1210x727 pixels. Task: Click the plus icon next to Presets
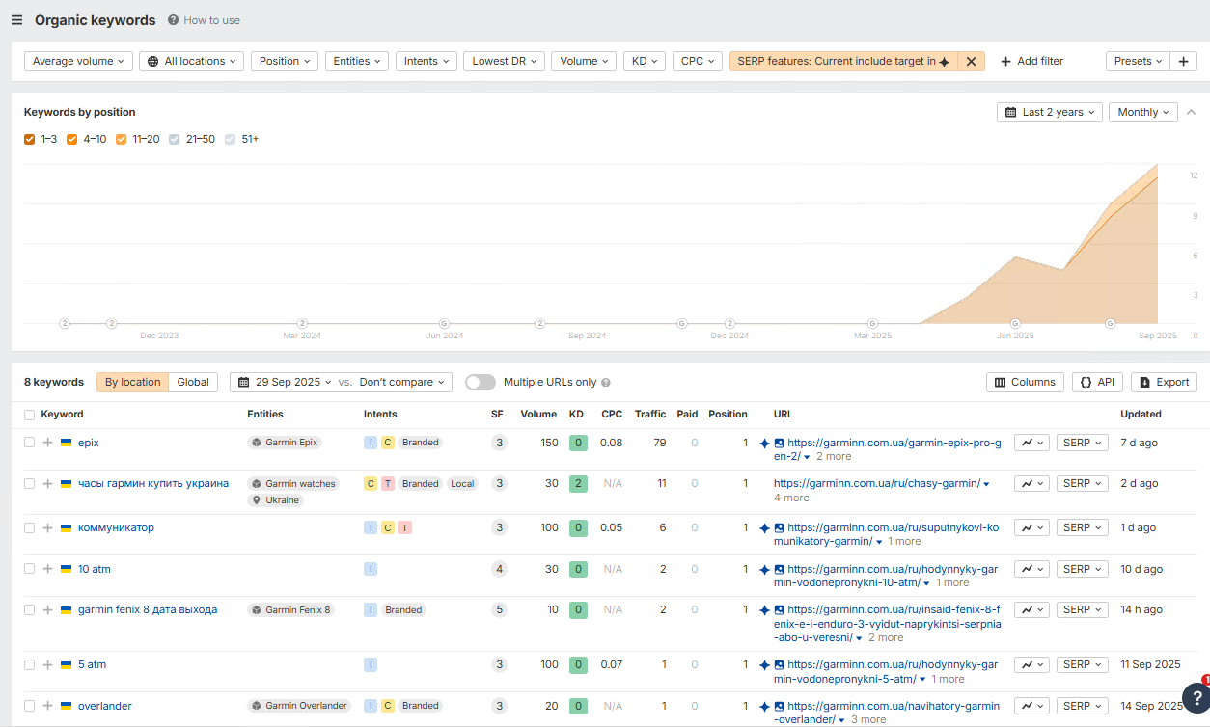[x=1183, y=61]
